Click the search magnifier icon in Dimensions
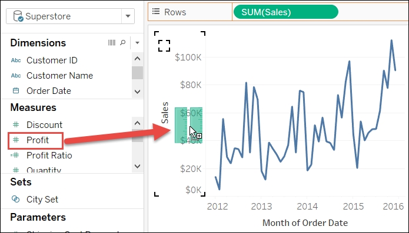Viewport: 409px width, 233px height. (x=122, y=43)
